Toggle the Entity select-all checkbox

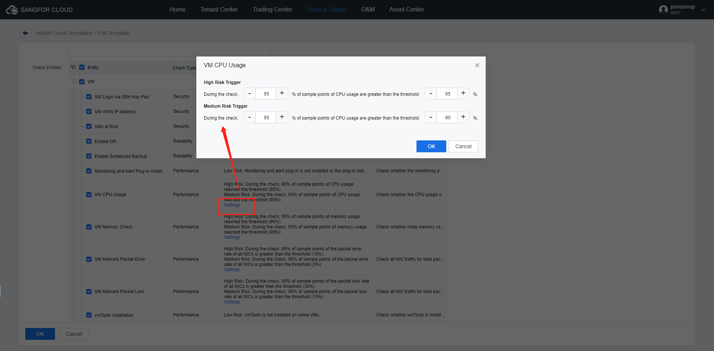[82, 67]
